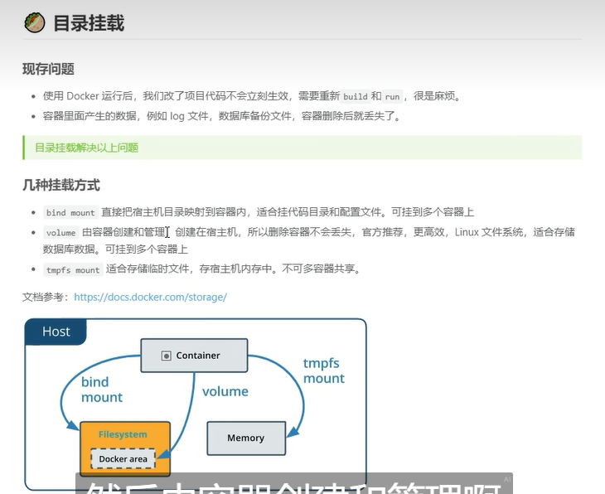
Task: Click the text 适合存储临时文件
Action: tap(148, 269)
